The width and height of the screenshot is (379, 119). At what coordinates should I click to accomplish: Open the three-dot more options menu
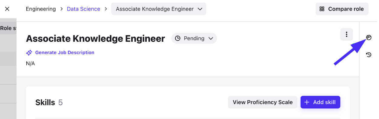pos(347,34)
